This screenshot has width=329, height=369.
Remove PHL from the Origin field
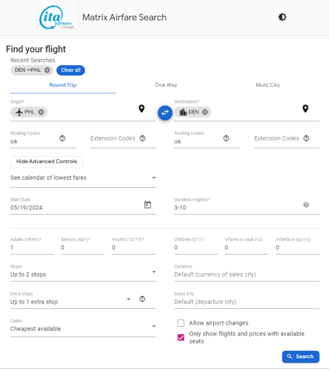click(41, 112)
